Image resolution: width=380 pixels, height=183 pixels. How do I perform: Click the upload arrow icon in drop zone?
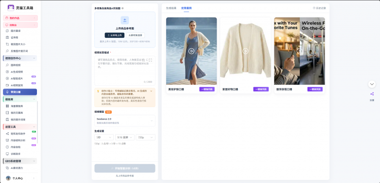pyautogui.click(x=125, y=20)
